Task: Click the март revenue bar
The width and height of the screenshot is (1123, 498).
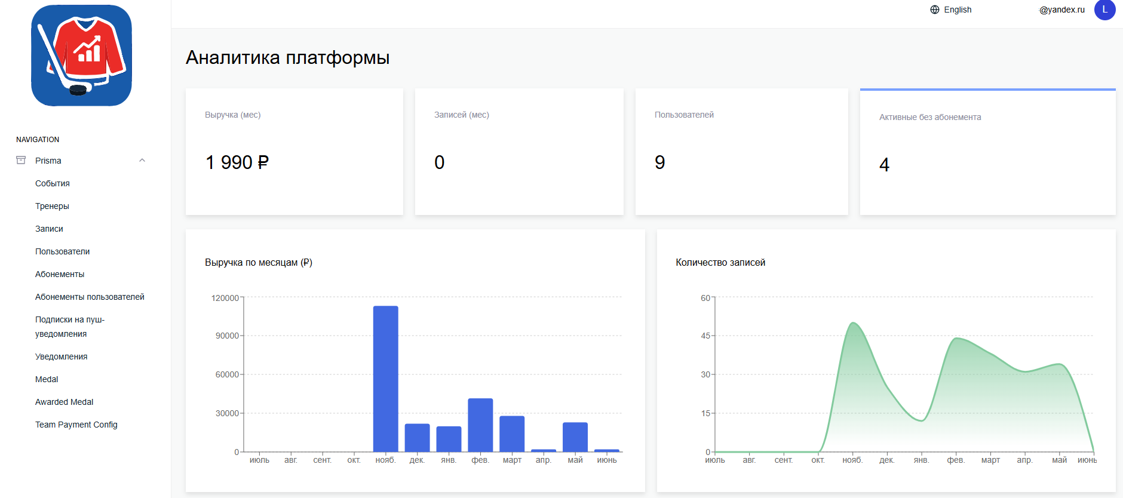Action: [x=512, y=434]
